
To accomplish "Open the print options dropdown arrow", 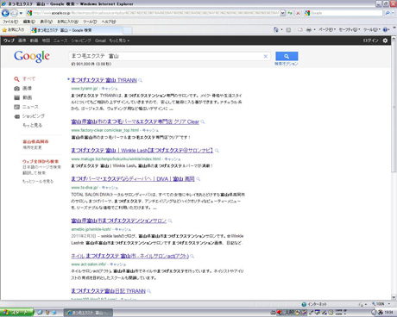I will click(314, 29).
